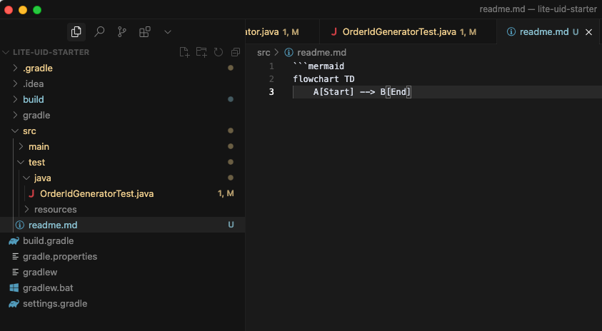Click the Java icon beside OrderIdGeneratorTest.java in tree
602x331 pixels.
[x=31, y=194]
